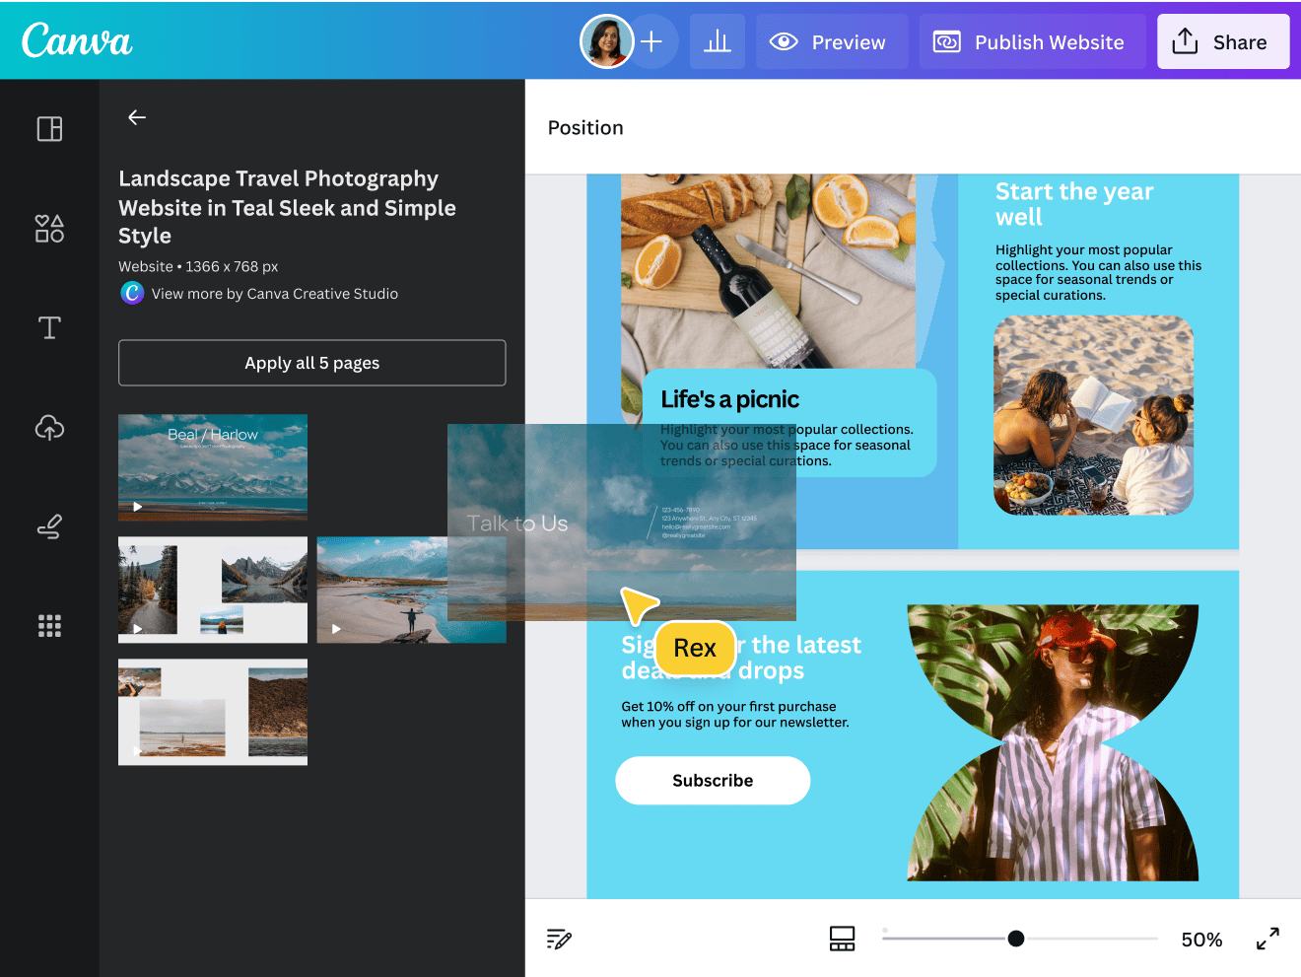1301x977 pixels.
Task: Select the Beal / Harlow mountain template thumbnail
Action: (x=213, y=467)
